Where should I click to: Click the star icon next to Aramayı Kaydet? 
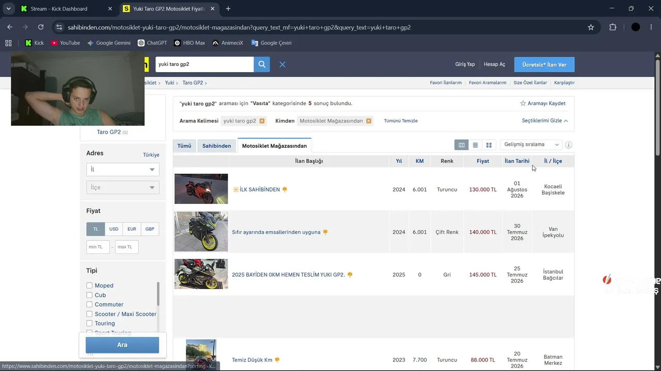click(x=523, y=104)
